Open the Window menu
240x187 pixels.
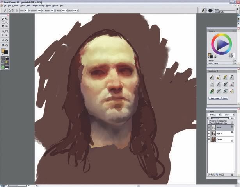point(55,5)
